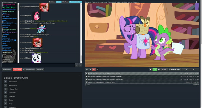Image resolution: width=202 pixels, height=108 pixels.
Task: Click the Refresh Video button
Action: pyautogui.click(x=175, y=69)
